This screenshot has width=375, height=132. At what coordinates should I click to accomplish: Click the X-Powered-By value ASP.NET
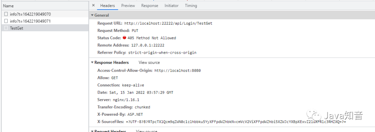point(135,114)
